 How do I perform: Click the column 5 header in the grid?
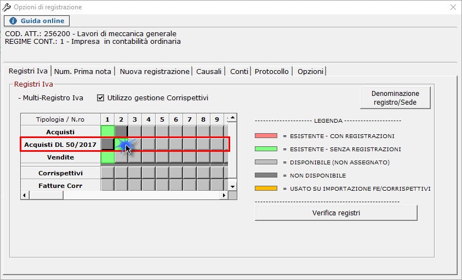click(162, 119)
